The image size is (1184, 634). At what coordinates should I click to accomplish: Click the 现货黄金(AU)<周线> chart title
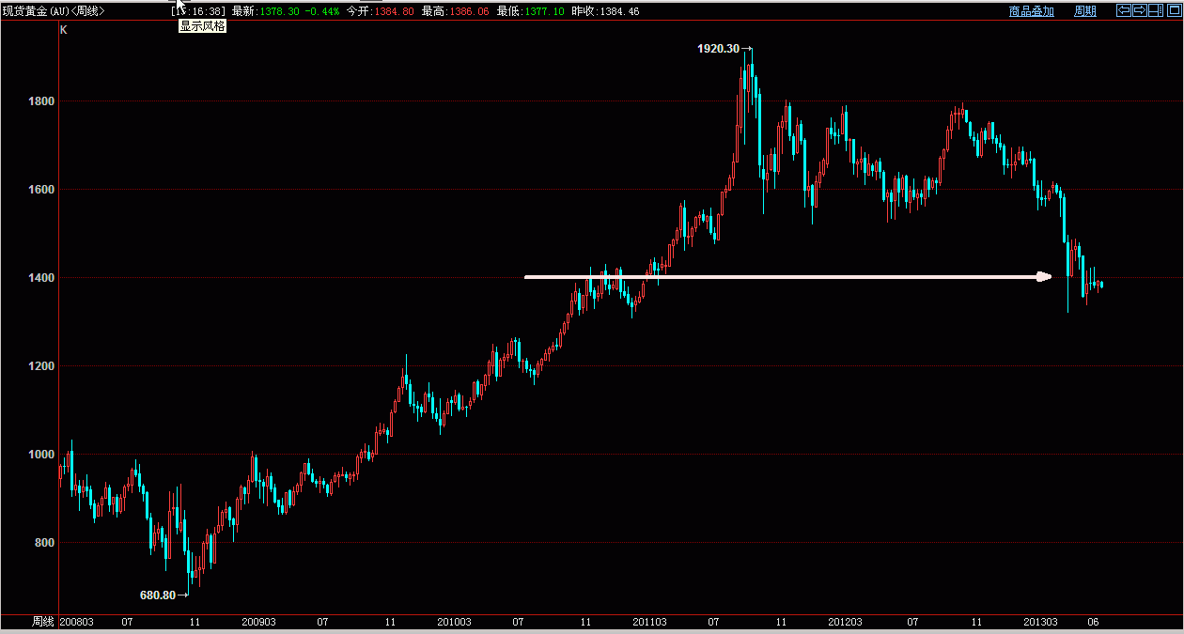tap(54, 11)
